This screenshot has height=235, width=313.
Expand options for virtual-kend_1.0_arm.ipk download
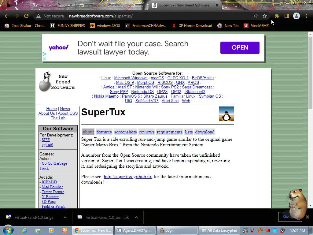coord(136,217)
